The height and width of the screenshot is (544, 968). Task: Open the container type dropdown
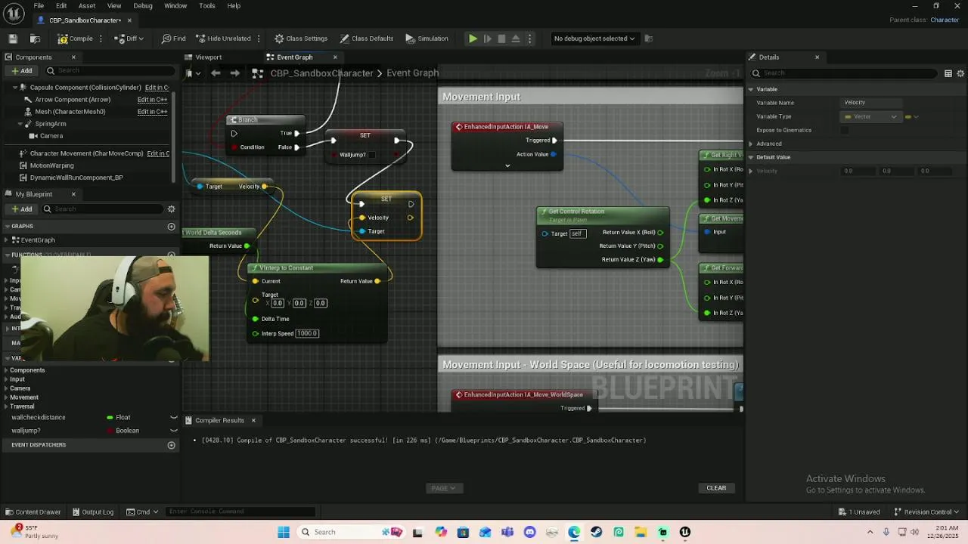(911, 116)
